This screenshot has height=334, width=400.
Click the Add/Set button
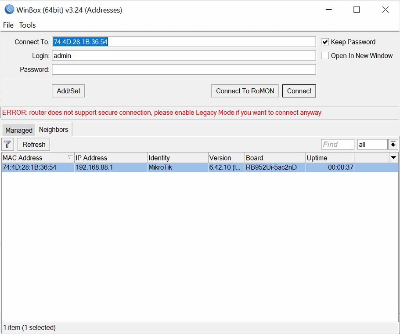click(x=68, y=91)
